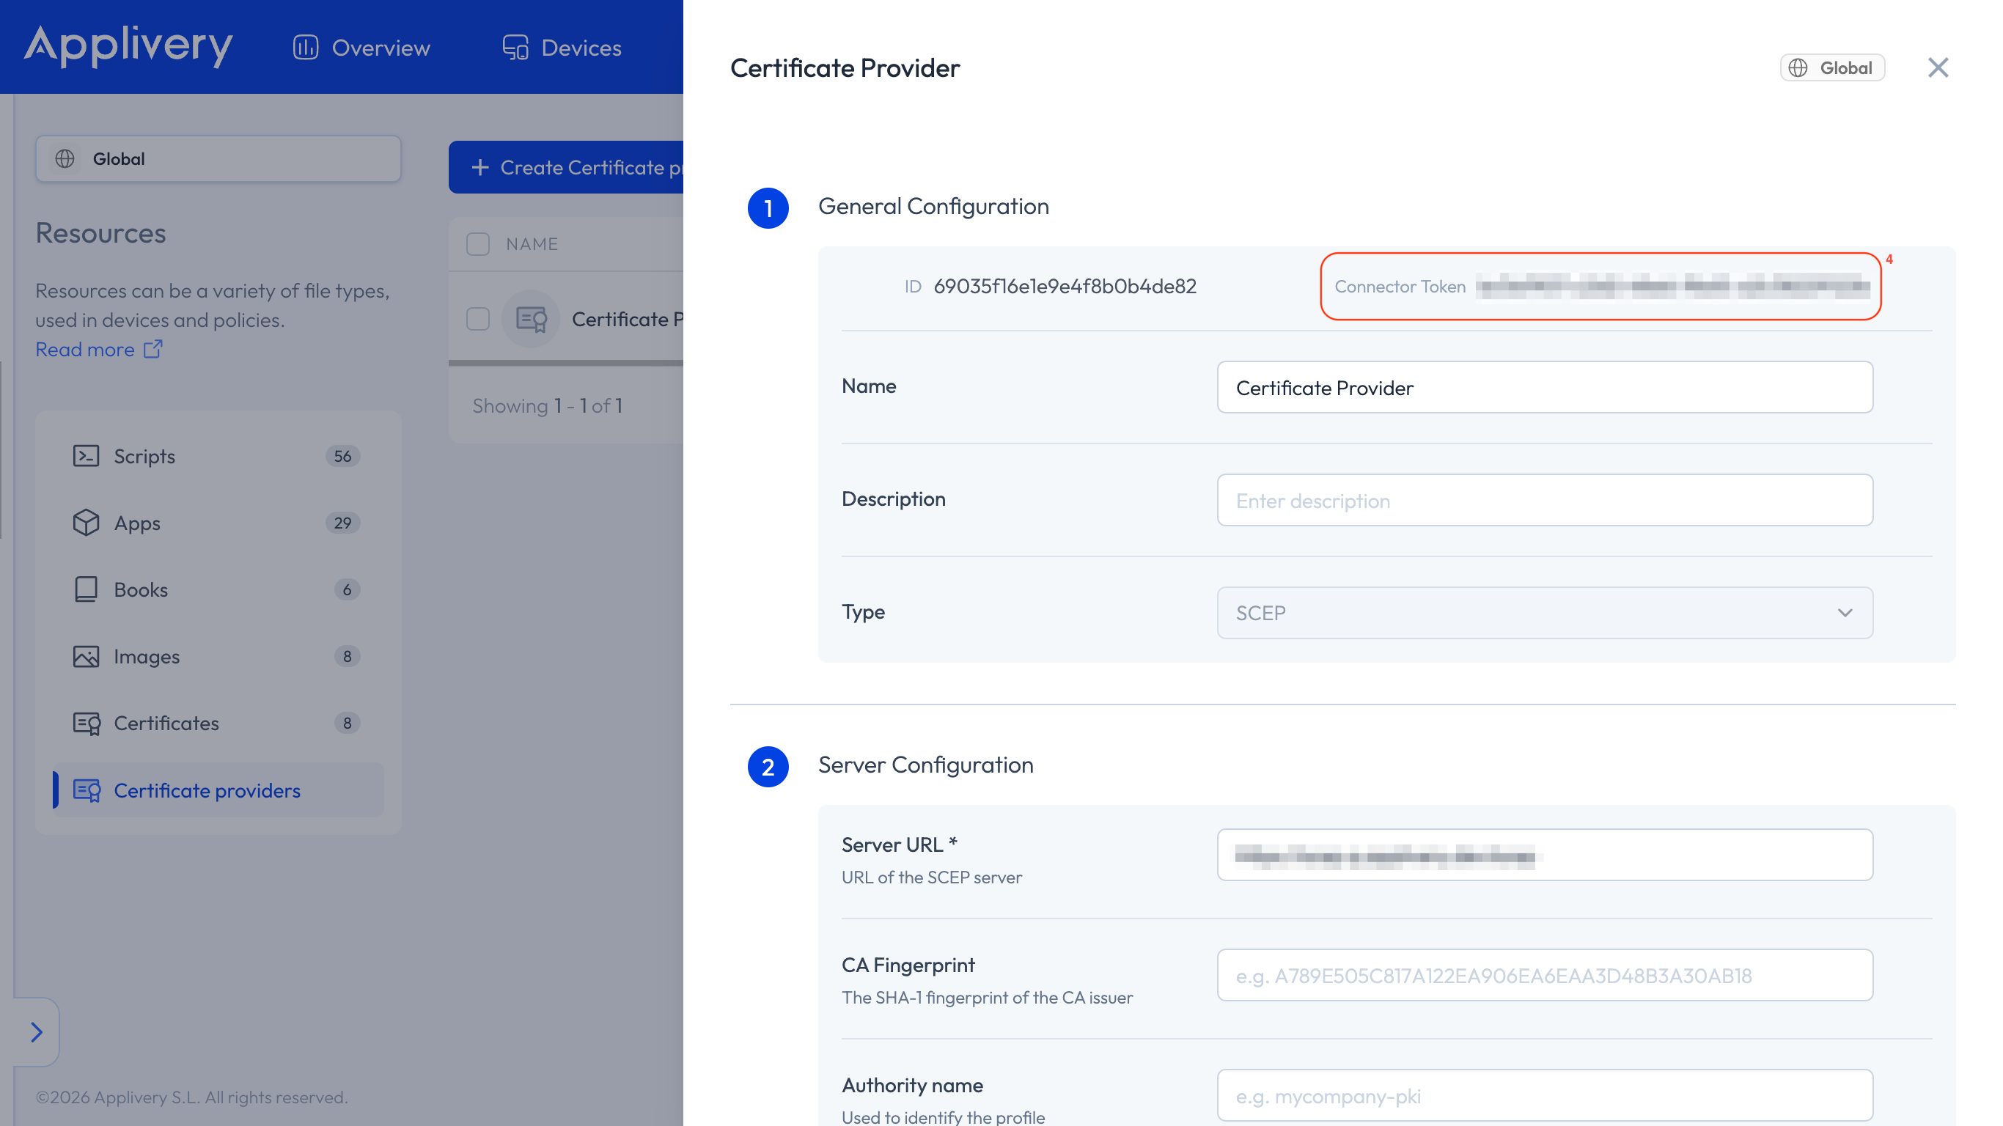Image resolution: width=2003 pixels, height=1126 pixels.
Task: Expand the collapsed left sidebar chevron
Action: [x=36, y=1032]
